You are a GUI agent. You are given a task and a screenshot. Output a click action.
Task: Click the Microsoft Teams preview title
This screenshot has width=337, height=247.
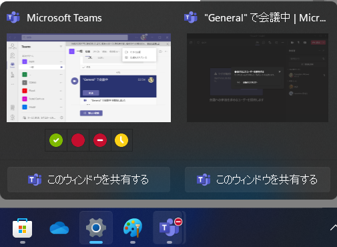(x=64, y=18)
